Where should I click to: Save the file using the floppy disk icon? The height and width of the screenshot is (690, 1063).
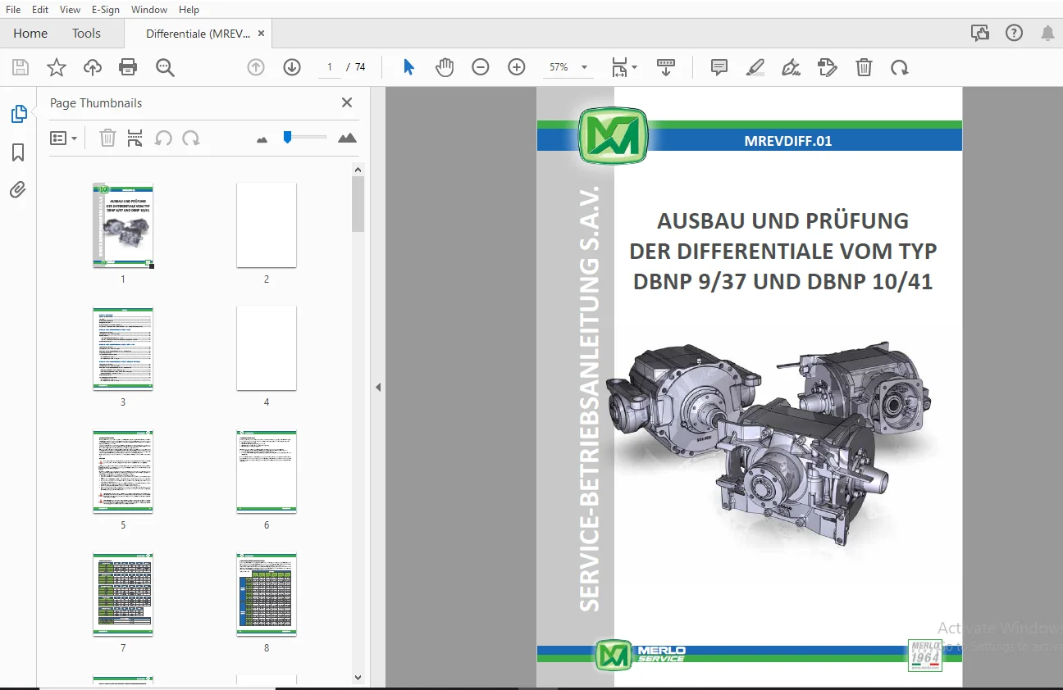pos(21,68)
